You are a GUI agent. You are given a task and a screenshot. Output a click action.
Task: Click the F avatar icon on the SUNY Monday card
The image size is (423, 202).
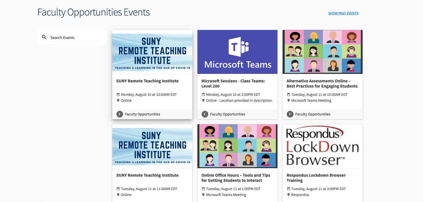[120, 114]
